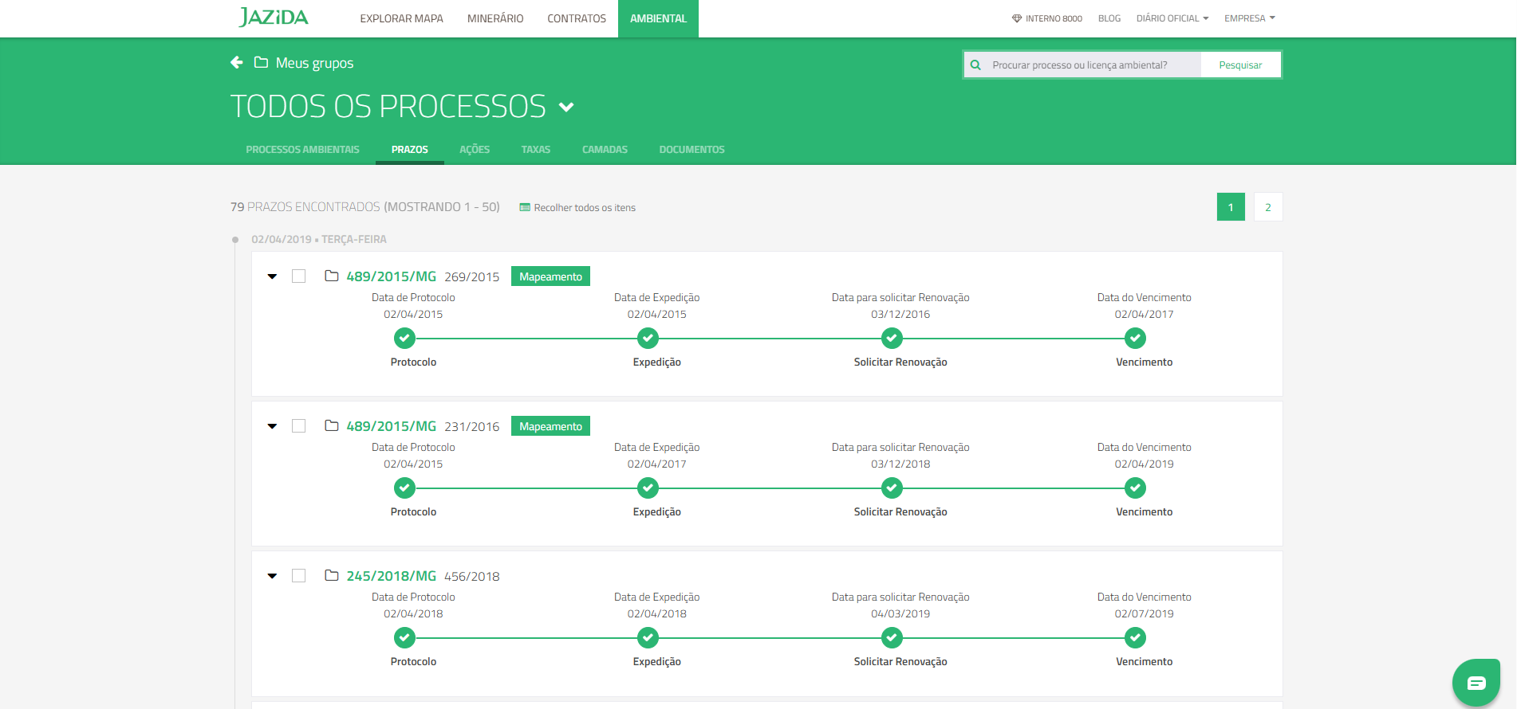1517x709 pixels.
Task: Open the chat support bubble icon
Action: point(1476,683)
